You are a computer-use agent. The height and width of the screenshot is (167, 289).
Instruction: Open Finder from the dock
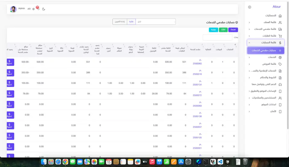tap(44, 162)
